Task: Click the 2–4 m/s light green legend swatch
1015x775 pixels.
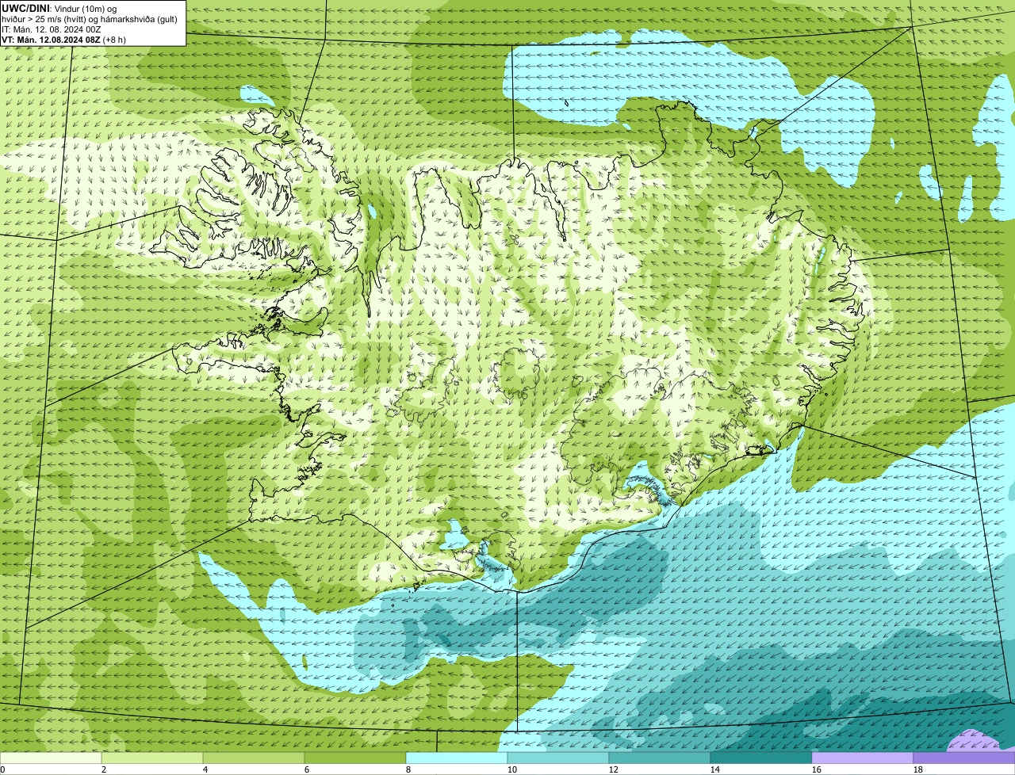Action: (152, 758)
